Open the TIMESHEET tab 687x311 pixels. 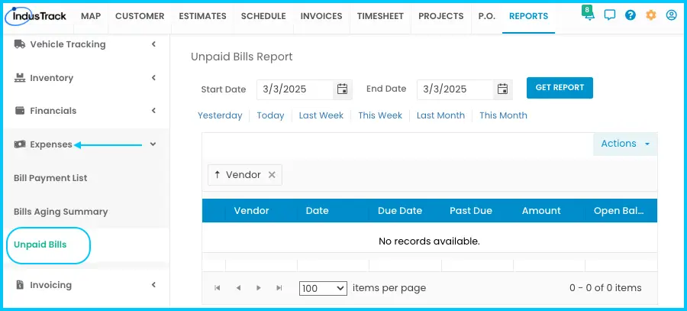[380, 16]
